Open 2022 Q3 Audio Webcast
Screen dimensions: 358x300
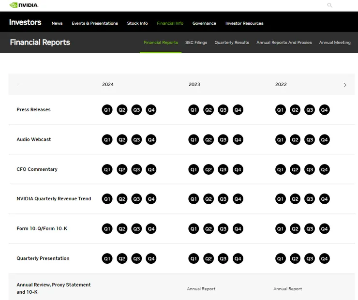(x=310, y=140)
